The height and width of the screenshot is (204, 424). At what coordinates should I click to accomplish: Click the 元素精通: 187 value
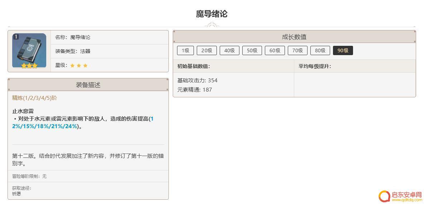pyautogui.click(x=195, y=89)
